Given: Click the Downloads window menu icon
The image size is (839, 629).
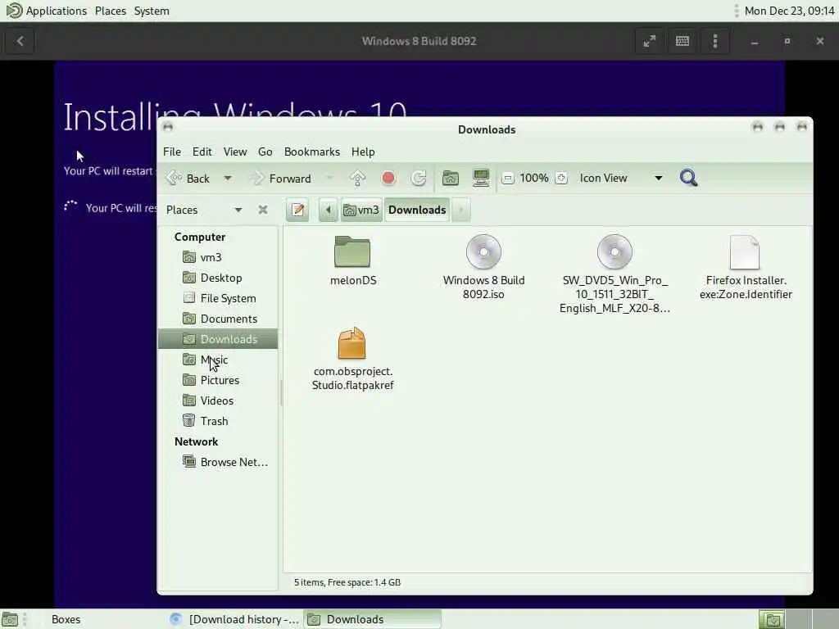Looking at the screenshot, I should pyautogui.click(x=168, y=127).
